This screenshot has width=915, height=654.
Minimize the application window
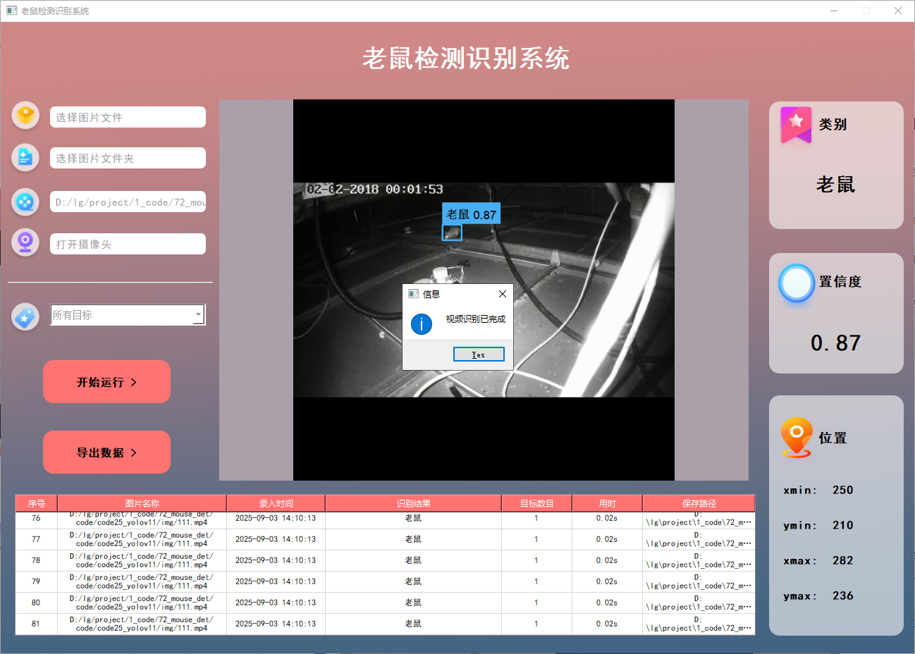coord(834,11)
